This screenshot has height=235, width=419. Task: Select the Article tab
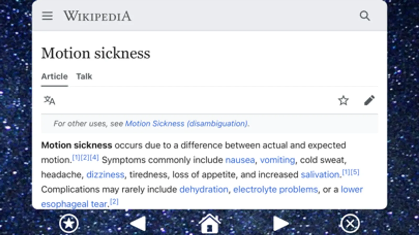coord(54,77)
